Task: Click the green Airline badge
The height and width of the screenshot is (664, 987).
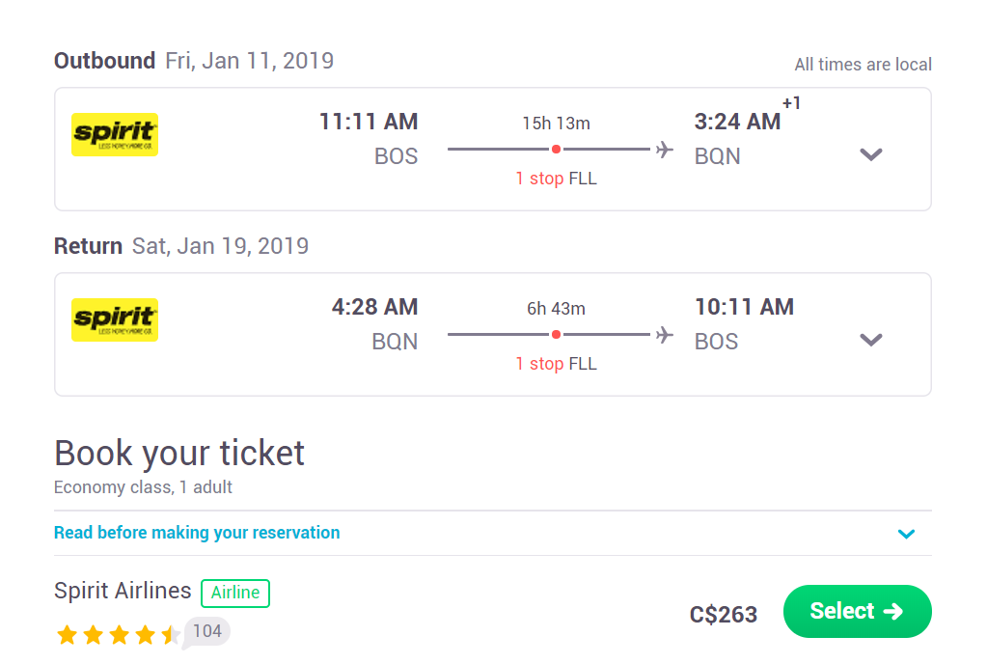Action: tap(235, 593)
